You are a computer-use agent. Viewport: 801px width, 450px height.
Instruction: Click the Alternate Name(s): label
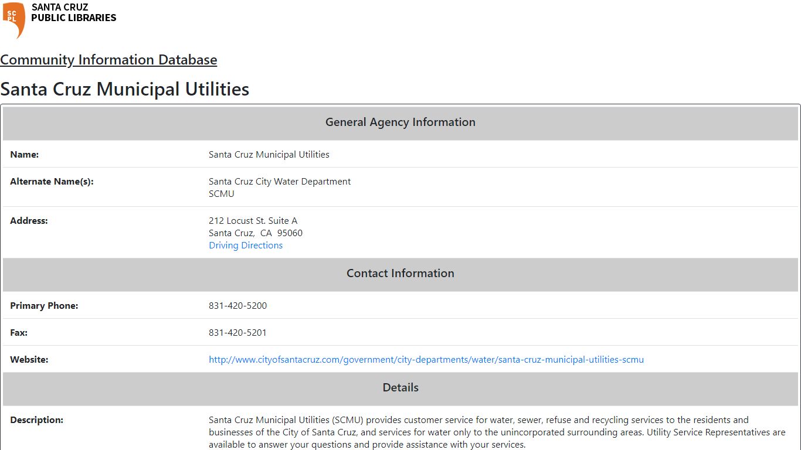[x=52, y=182]
